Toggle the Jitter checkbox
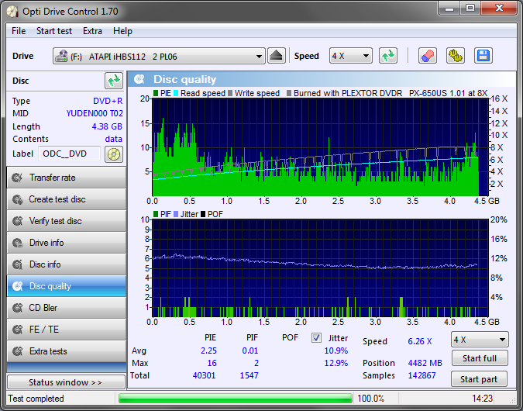The width and height of the screenshot is (523, 411). [316, 338]
